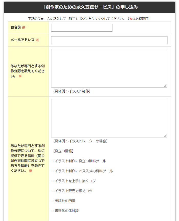The image size is (179, 221).
Task: Click the 【役立つ情報】 heading
Action: pyautogui.click(x=63, y=151)
